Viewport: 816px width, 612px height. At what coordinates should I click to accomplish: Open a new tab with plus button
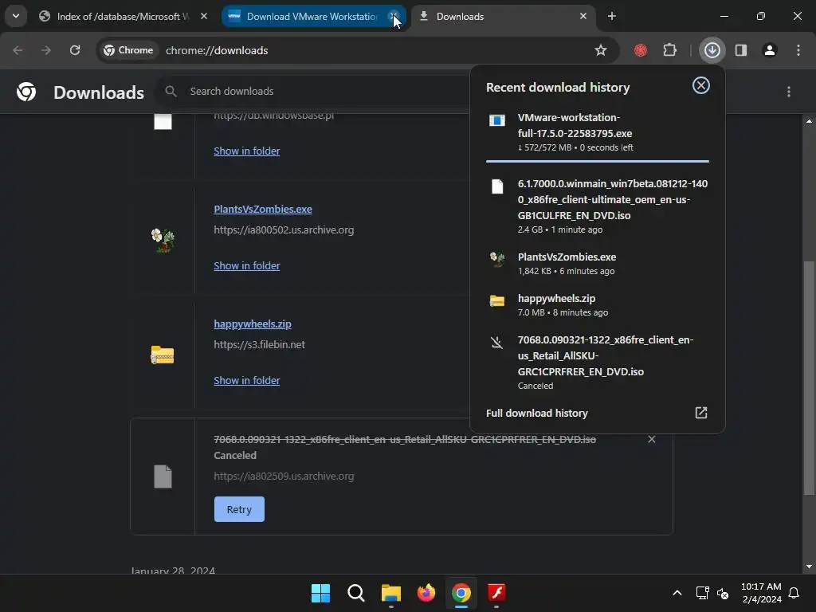(x=611, y=16)
